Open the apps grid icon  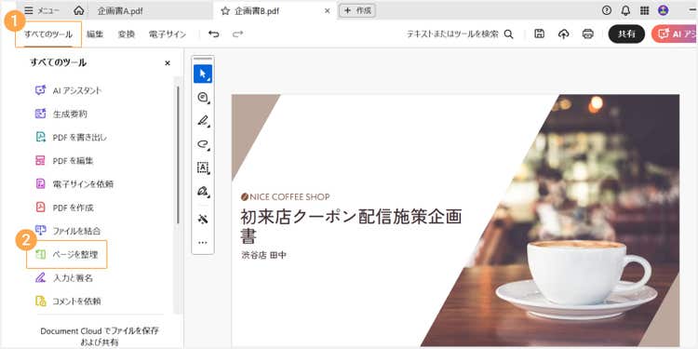pos(644,10)
